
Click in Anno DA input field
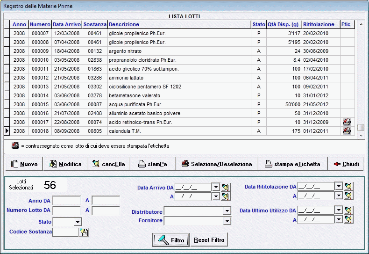click(x=67, y=201)
